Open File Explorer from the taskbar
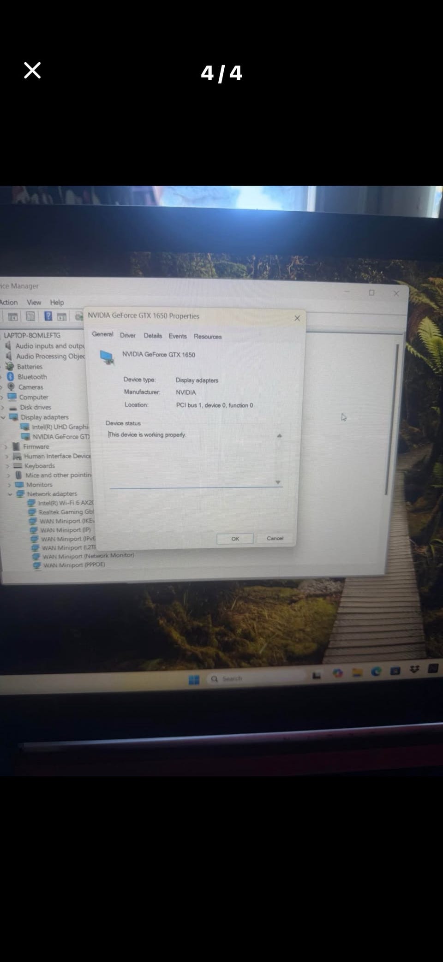443x962 pixels. pos(357,673)
